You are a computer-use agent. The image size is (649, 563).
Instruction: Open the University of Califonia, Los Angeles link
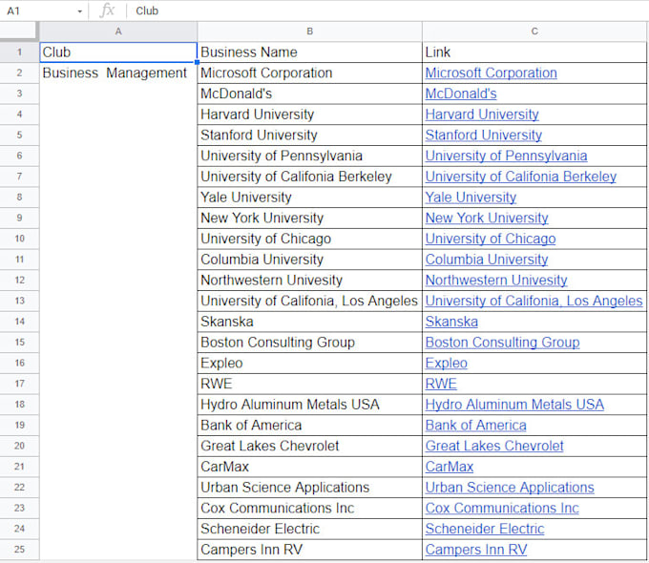[534, 301]
